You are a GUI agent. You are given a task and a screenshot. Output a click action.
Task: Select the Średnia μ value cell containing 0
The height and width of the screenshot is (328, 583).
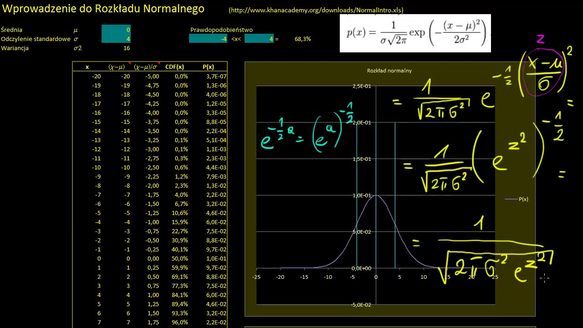116,30
